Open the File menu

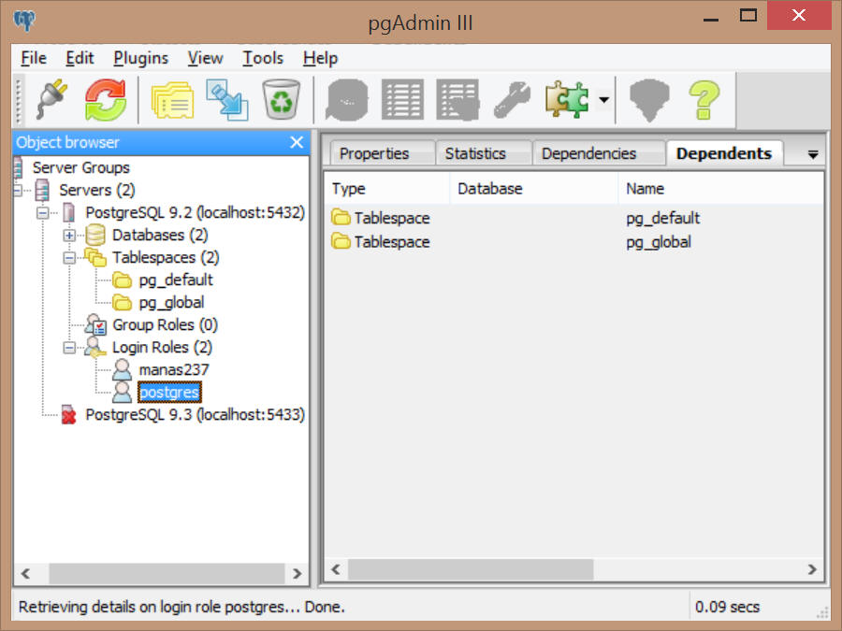[34, 58]
